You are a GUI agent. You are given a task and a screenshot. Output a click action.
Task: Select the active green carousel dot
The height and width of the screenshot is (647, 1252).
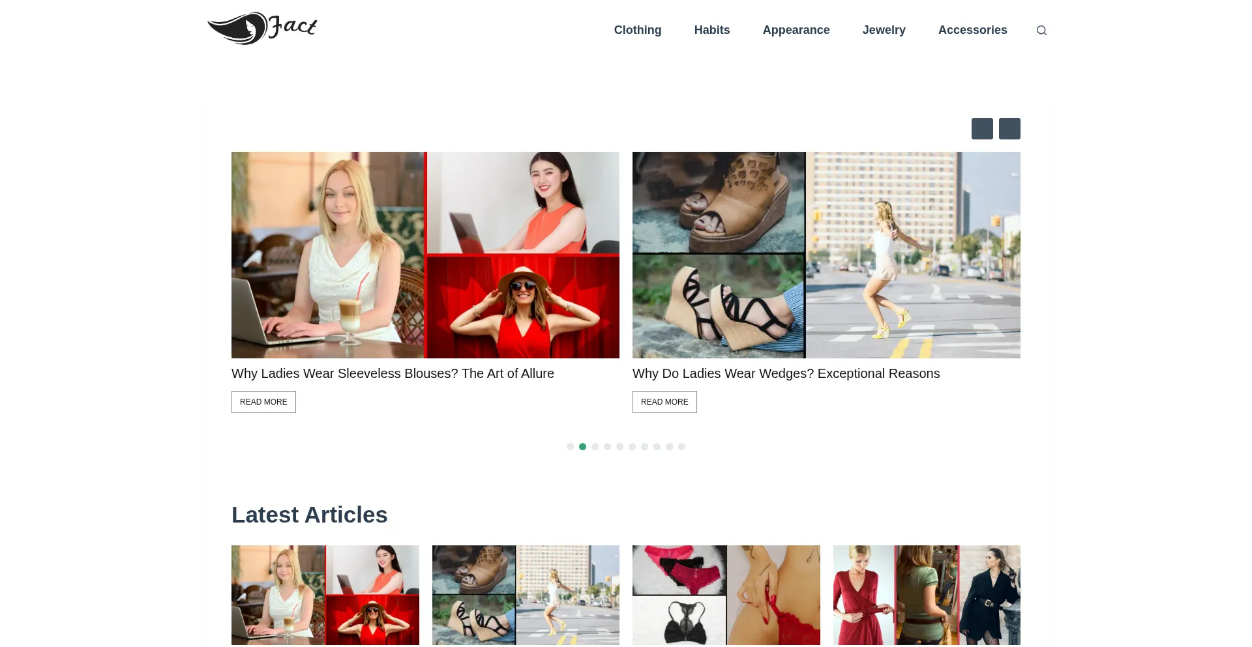click(583, 447)
